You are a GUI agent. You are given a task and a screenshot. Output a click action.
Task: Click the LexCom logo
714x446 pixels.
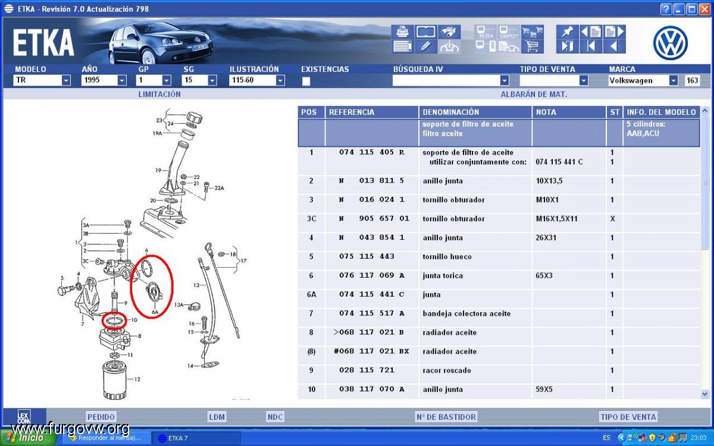point(24,417)
